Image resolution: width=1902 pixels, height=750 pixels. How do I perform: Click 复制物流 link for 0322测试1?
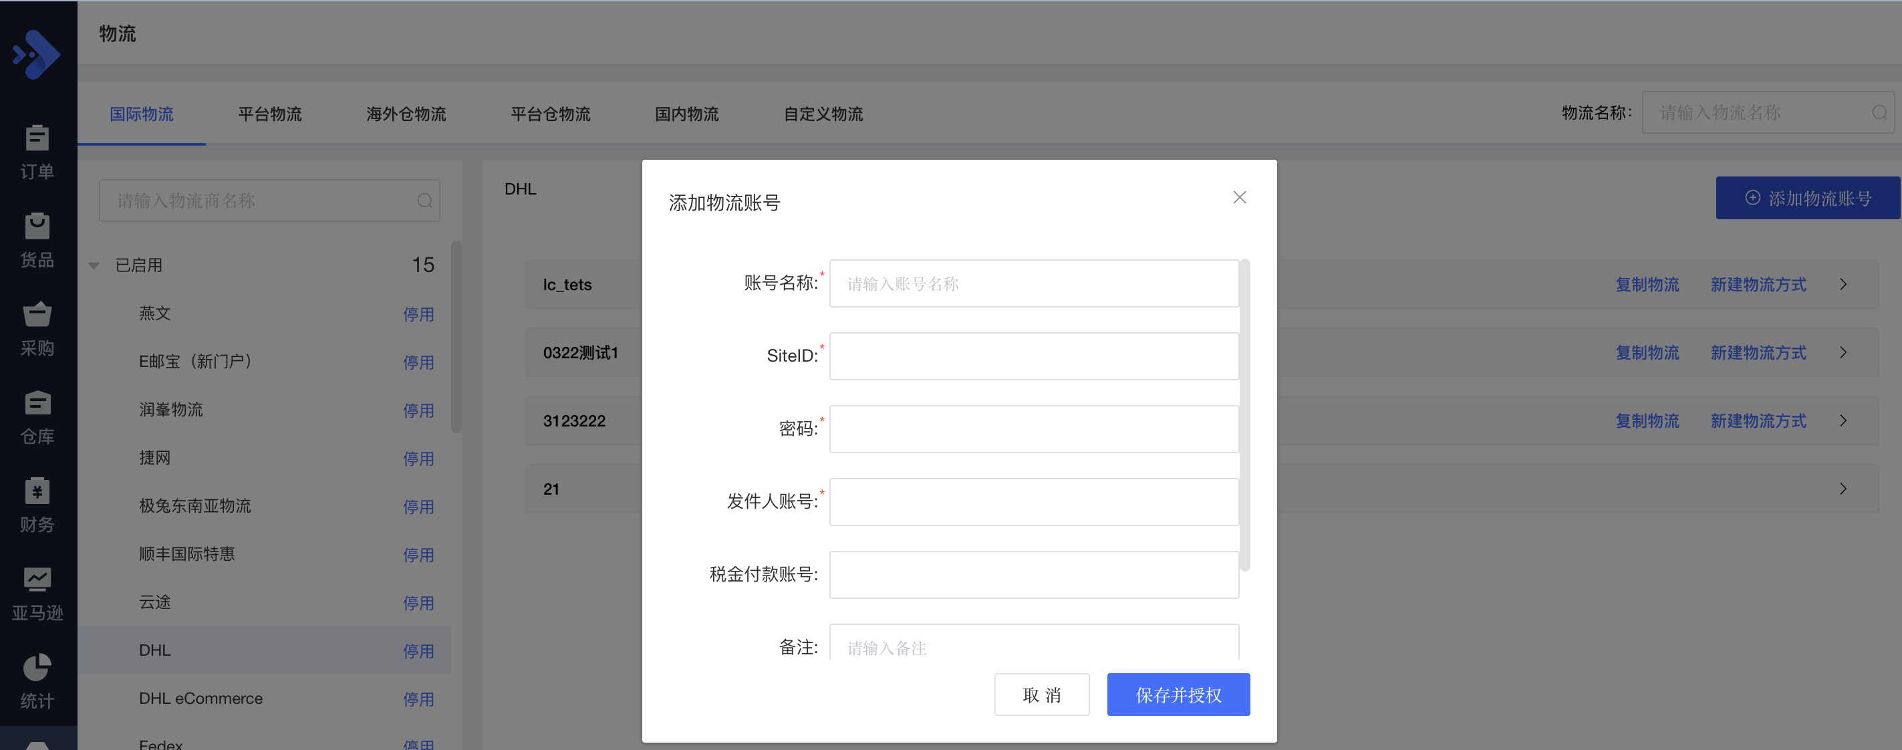pyautogui.click(x=1647, y=353)
